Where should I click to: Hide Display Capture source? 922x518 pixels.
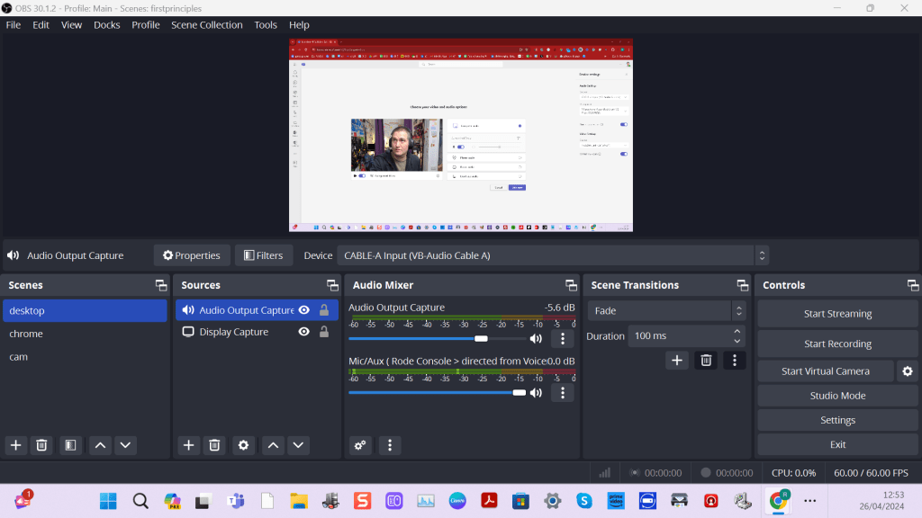304,332
